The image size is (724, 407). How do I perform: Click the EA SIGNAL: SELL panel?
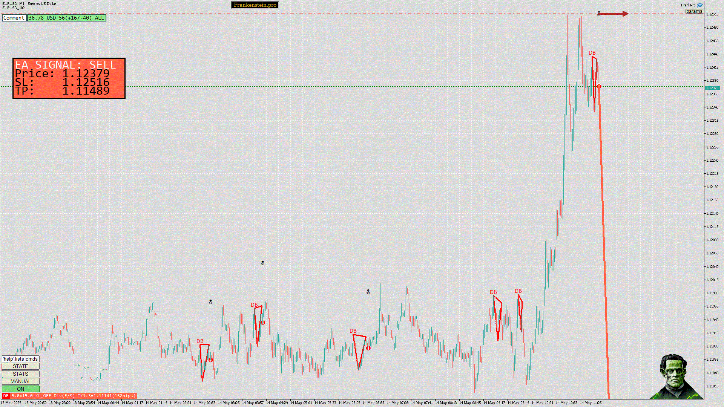tap(69, 78)
